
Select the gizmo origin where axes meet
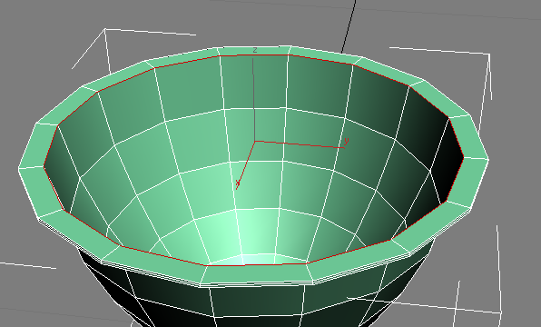[255, 141]
